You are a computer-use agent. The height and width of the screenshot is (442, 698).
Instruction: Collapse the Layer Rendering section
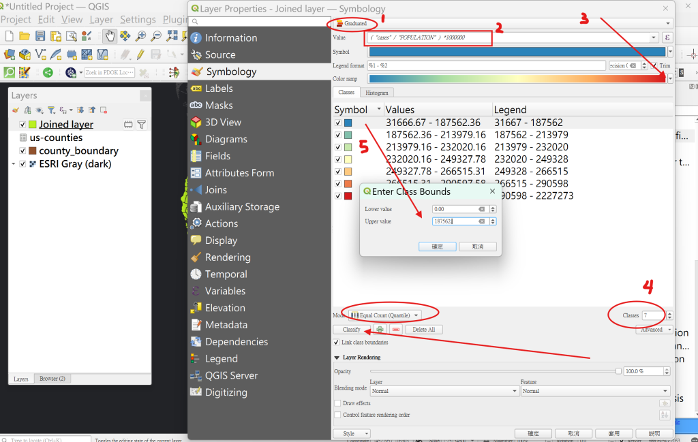point(337,358)
